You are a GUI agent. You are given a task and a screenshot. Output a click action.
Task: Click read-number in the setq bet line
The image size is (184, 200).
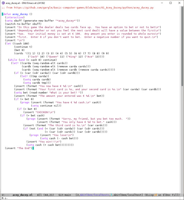click(39, 93)
